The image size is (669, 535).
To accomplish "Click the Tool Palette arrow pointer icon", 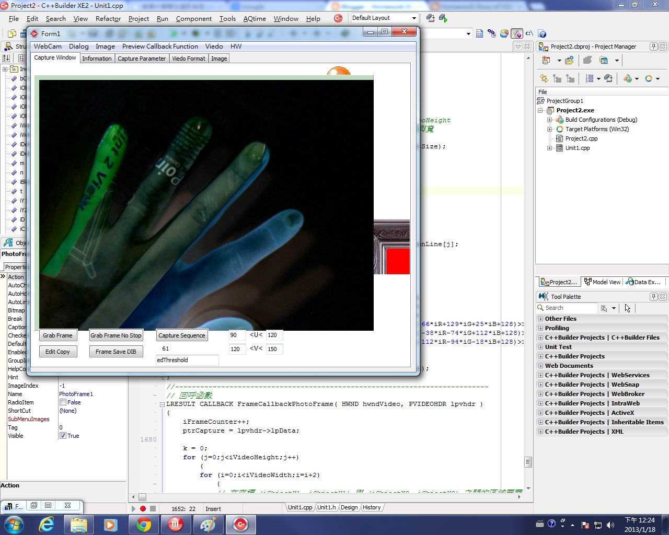I will pos(628,308).
